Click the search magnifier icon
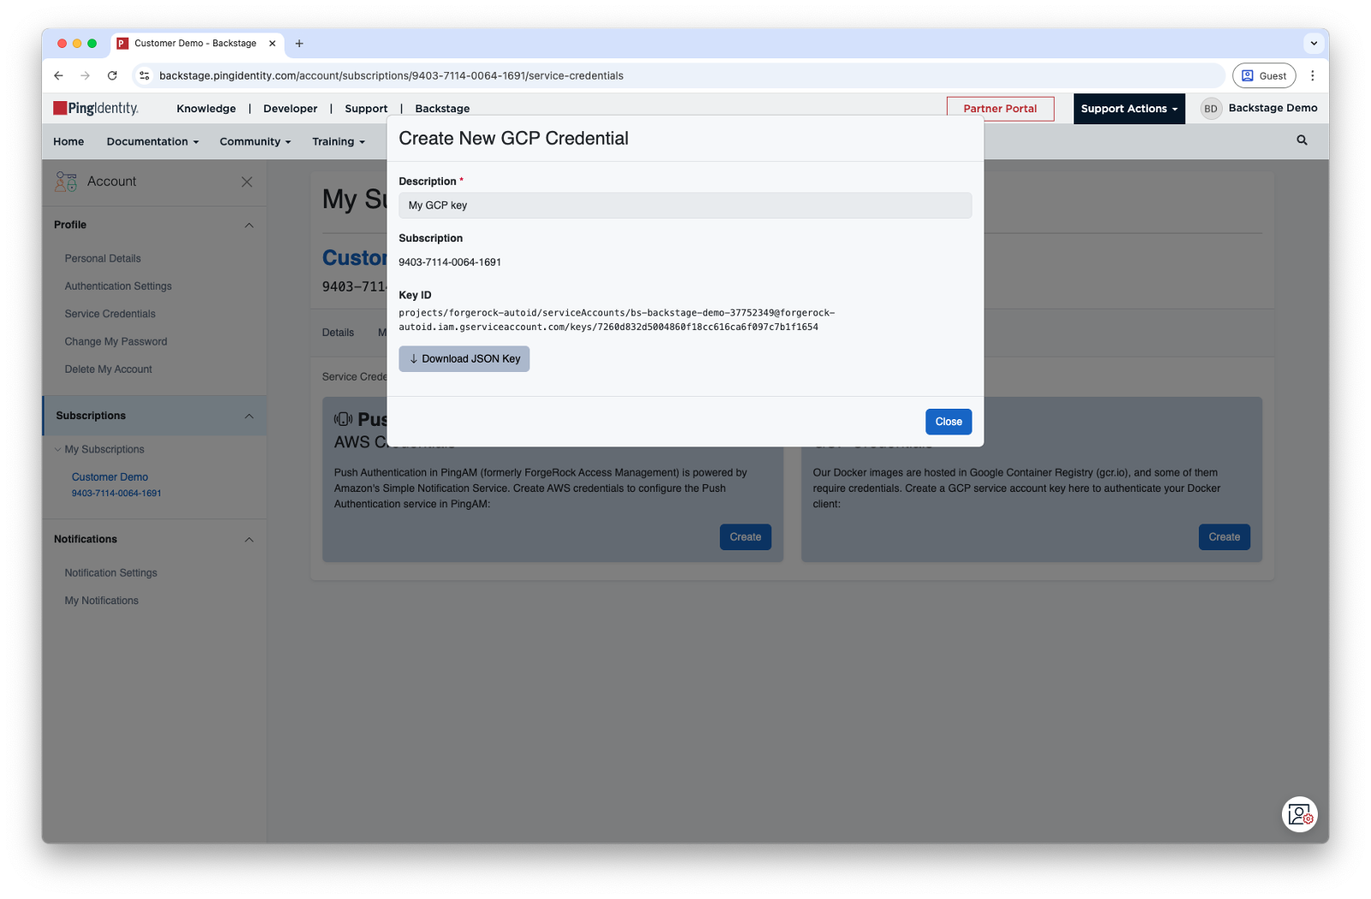The image size is (1371, 899). [x=1302, y=141]
